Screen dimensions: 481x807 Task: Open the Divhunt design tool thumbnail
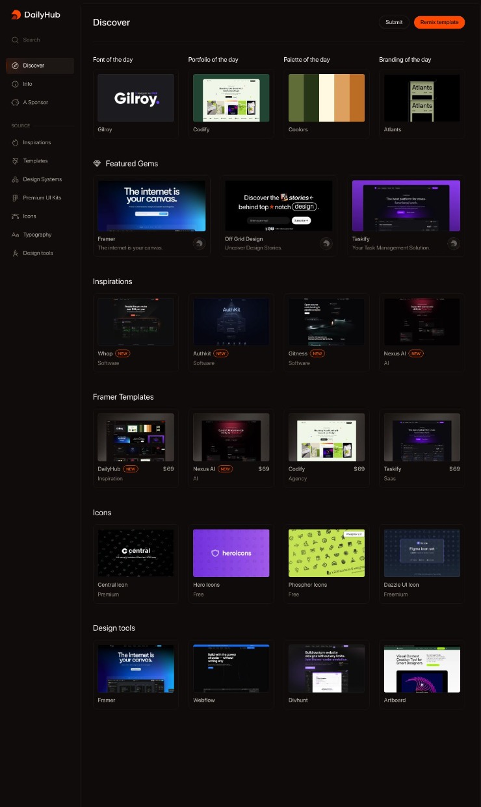click(326, 669)
